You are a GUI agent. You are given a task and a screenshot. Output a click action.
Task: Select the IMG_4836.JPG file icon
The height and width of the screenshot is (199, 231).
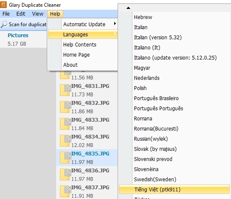[65, 174]
